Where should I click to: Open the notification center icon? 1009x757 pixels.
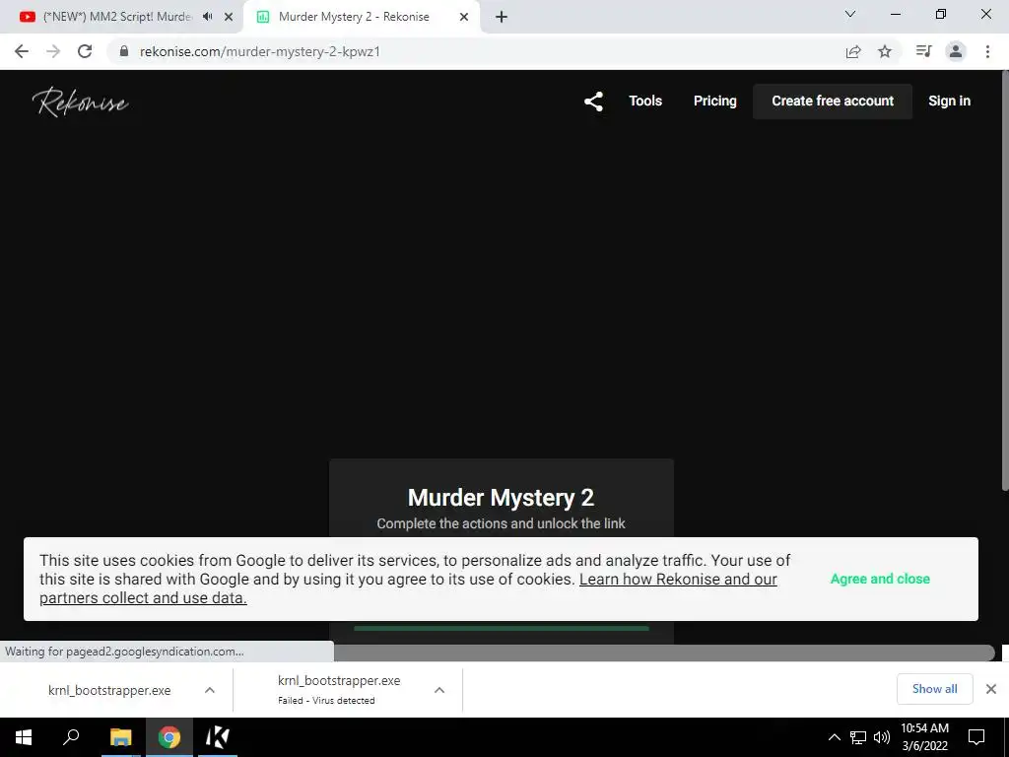(x=976, y=737)
